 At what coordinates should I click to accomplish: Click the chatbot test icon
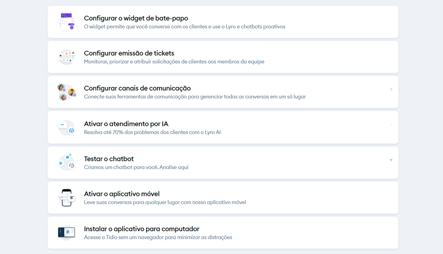[x=66, y=162]
